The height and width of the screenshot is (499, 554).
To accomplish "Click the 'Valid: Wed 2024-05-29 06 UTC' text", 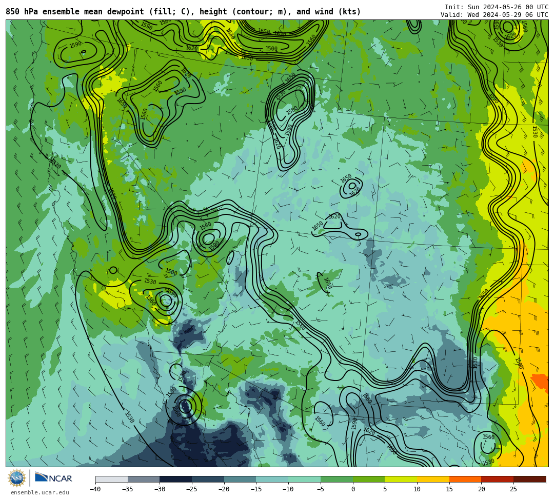I will pyautogui.click(x=494, y=15).
